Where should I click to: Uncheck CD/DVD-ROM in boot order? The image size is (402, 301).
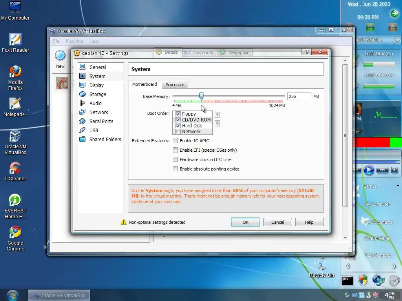click(178, 120)
